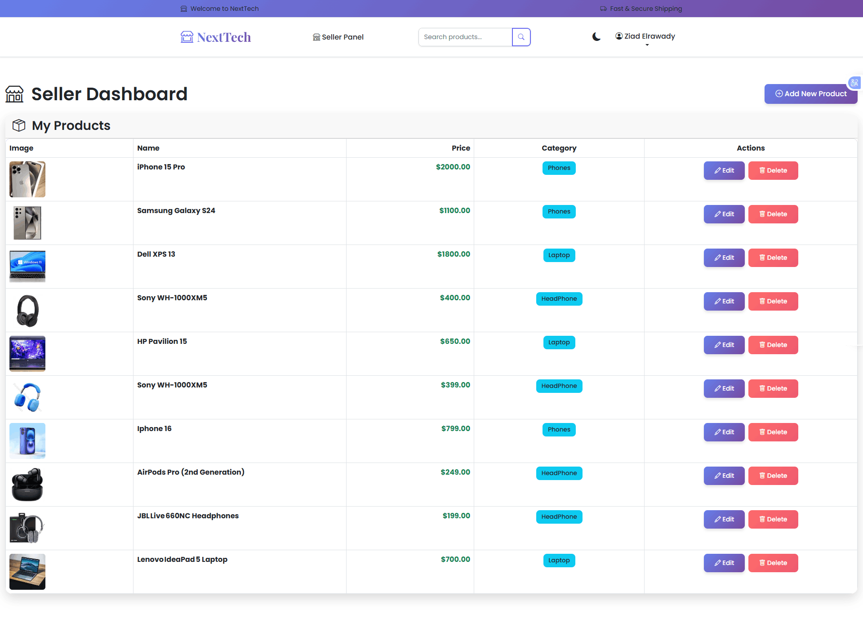Viewport: 863px width, 632px height.
Task: Click the truck icon beside Fast & Secure Shipping
Action: 603,9
